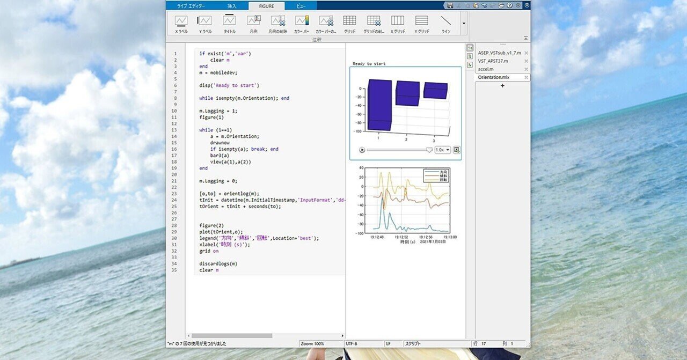Image resolution: width=687 pixels, height=360 pixels.
Task: Select the FIGURE tab
Action: coord(267,5)
